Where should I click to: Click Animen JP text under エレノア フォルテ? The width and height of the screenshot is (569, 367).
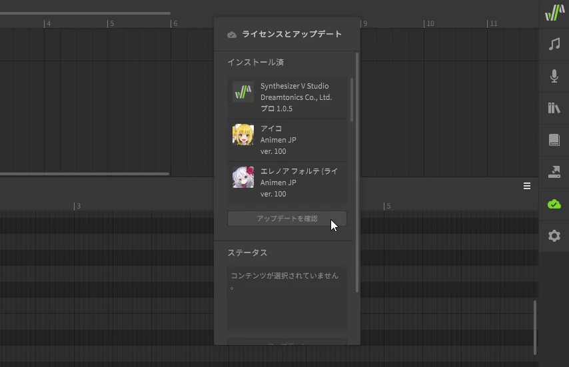pyautogui.click(x=279, y=183)
